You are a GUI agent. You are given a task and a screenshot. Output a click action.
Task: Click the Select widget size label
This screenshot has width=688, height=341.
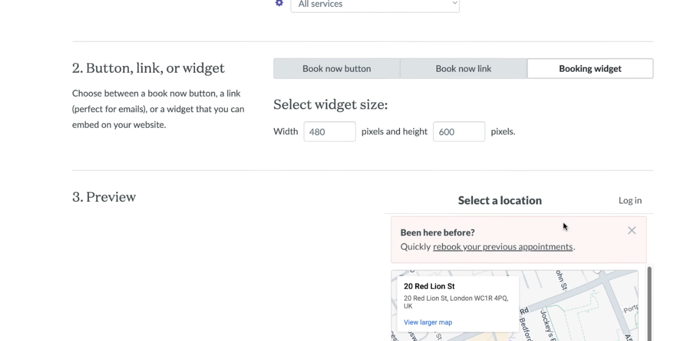[x=330, y=105]
